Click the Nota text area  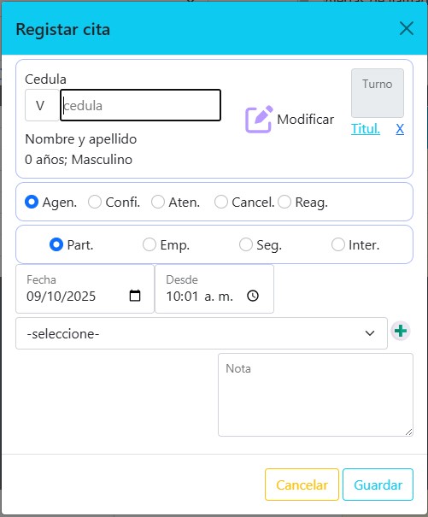click(315, 395)
